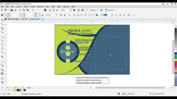Open the File menu
The height and width of the screenshot is (99, 177).
click(2, 7)
